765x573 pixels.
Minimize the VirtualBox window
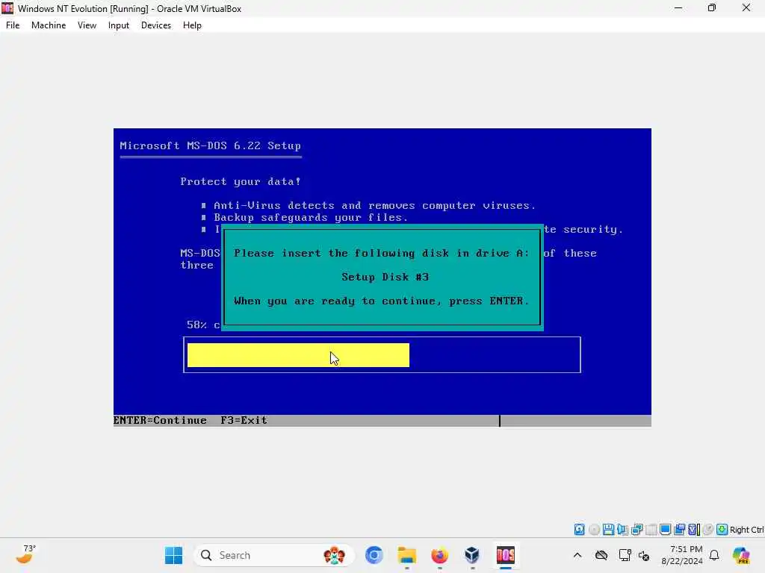pyautogui.click(x=678, y=7)
